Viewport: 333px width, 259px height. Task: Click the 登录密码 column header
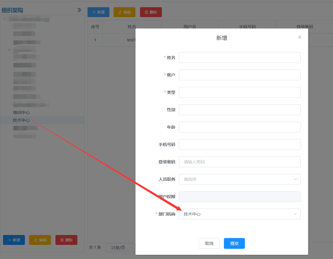305,27
